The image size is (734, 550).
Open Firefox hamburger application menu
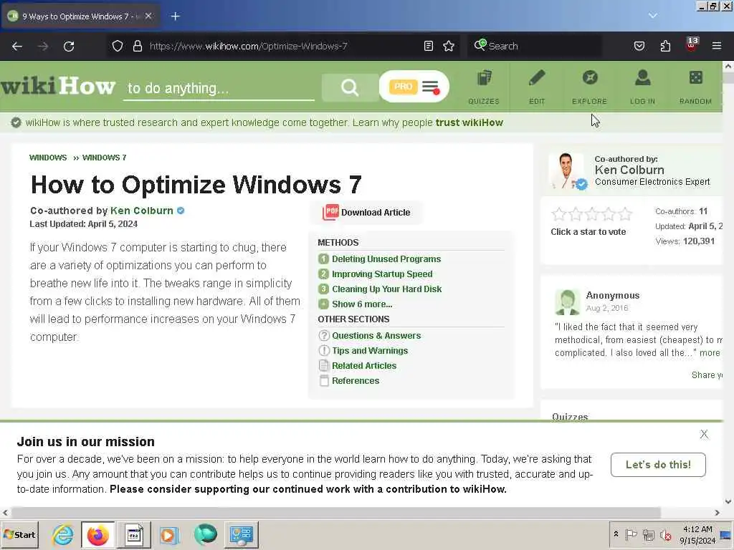tap(717, 46)
